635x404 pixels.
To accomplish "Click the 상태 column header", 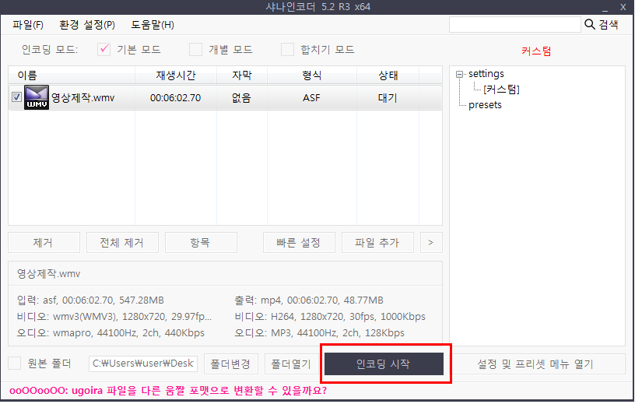I will 388,75.
